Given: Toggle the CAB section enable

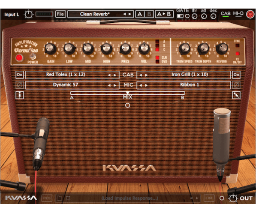Looking at the screenshot, I should point(226,14).
